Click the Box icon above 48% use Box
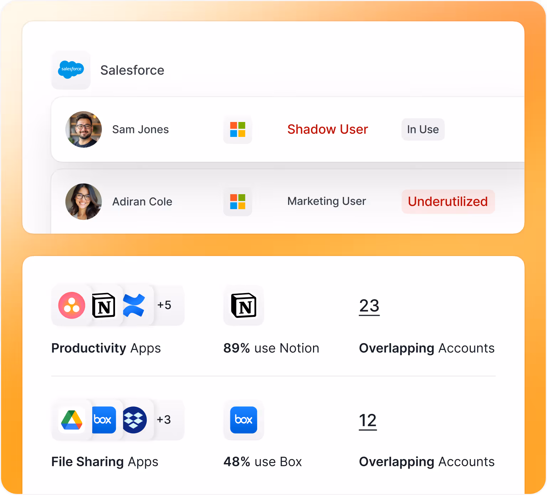Viewport: 547px width, 495px height. click(244, 420)
